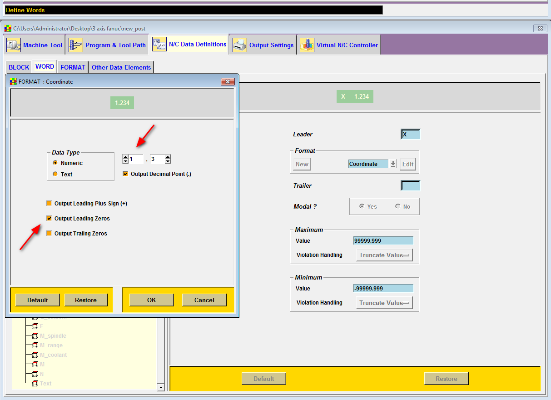Click OK in FORMAT dialog
551x400 pixels.
(x=152, y=300)
